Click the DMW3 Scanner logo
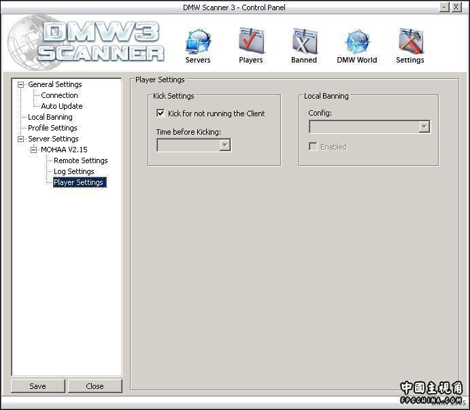 [x=86, y=42]
